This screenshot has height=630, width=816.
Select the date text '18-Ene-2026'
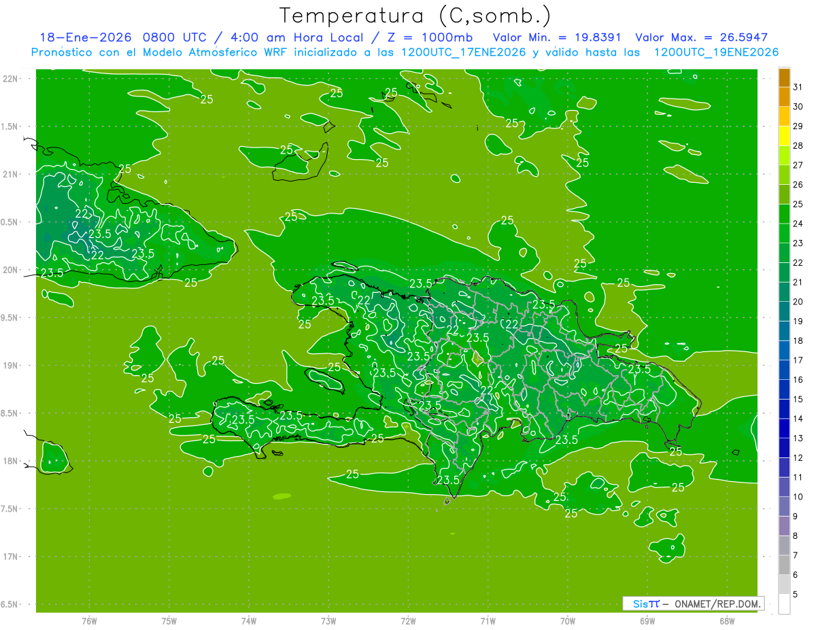pyautogui.click(x=85, y=37)
